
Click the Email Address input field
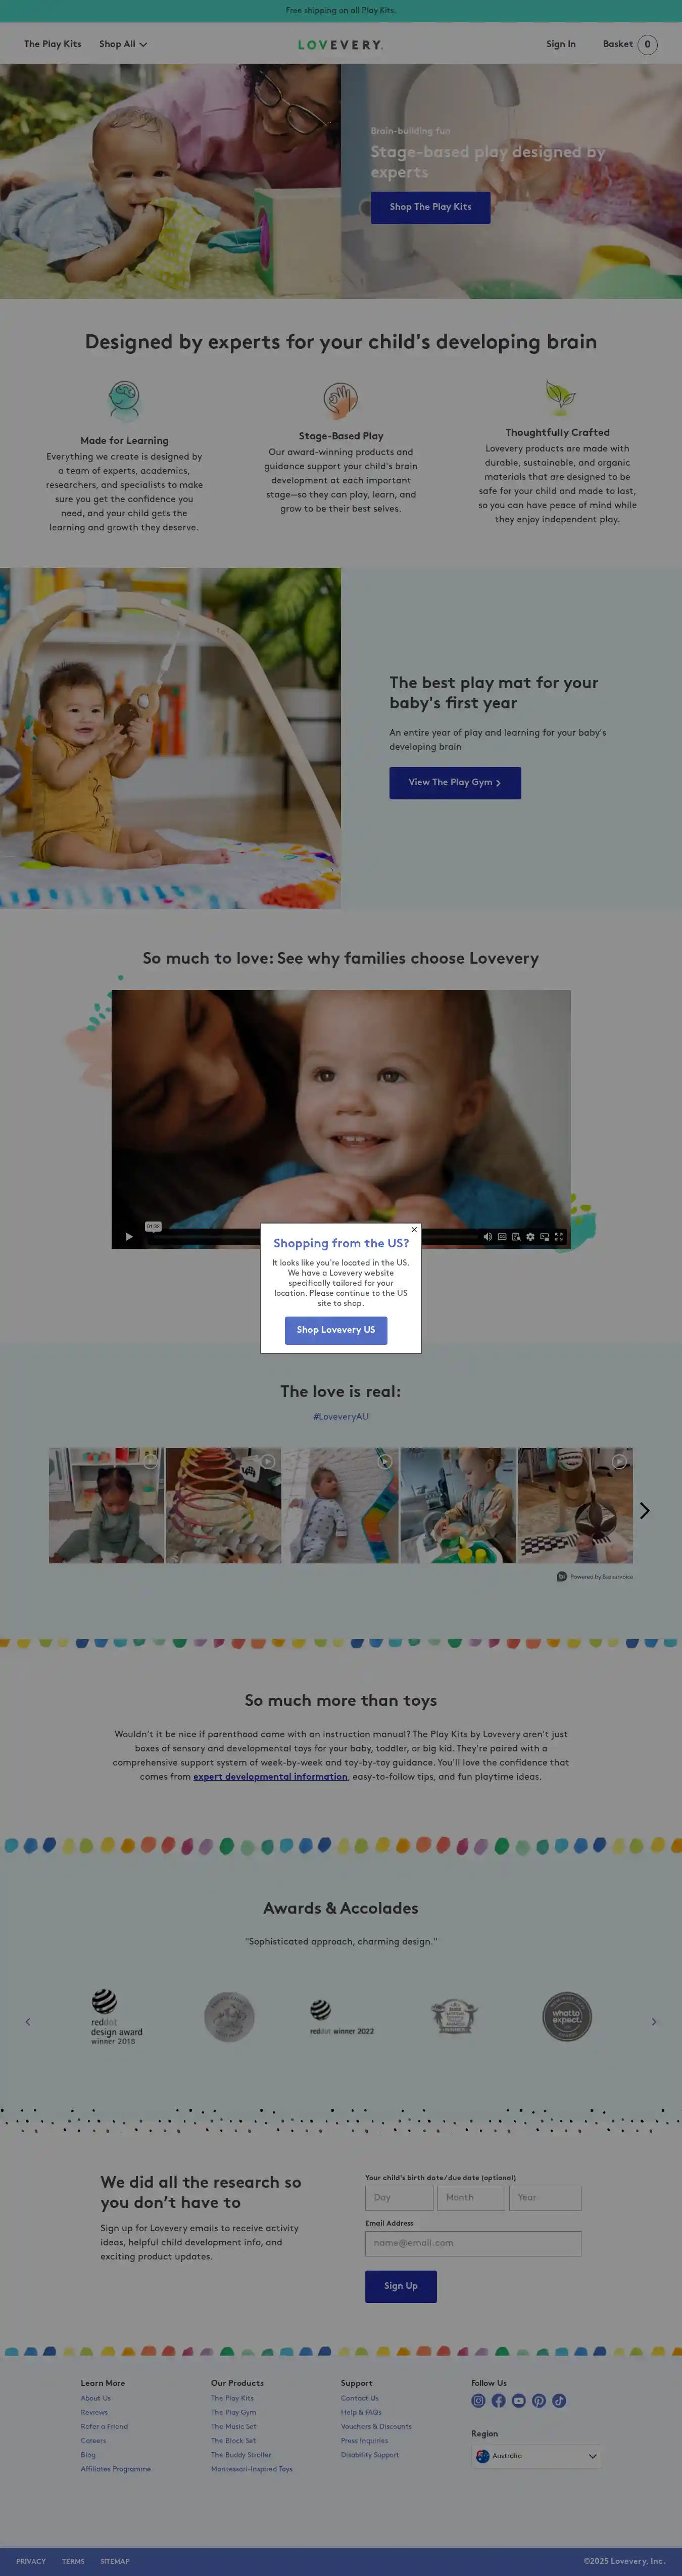[472, 2243]
